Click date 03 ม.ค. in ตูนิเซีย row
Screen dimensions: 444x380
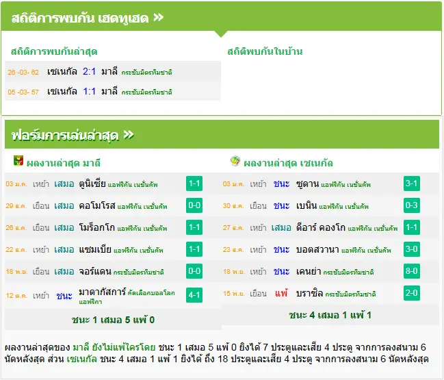coord(16,184)
